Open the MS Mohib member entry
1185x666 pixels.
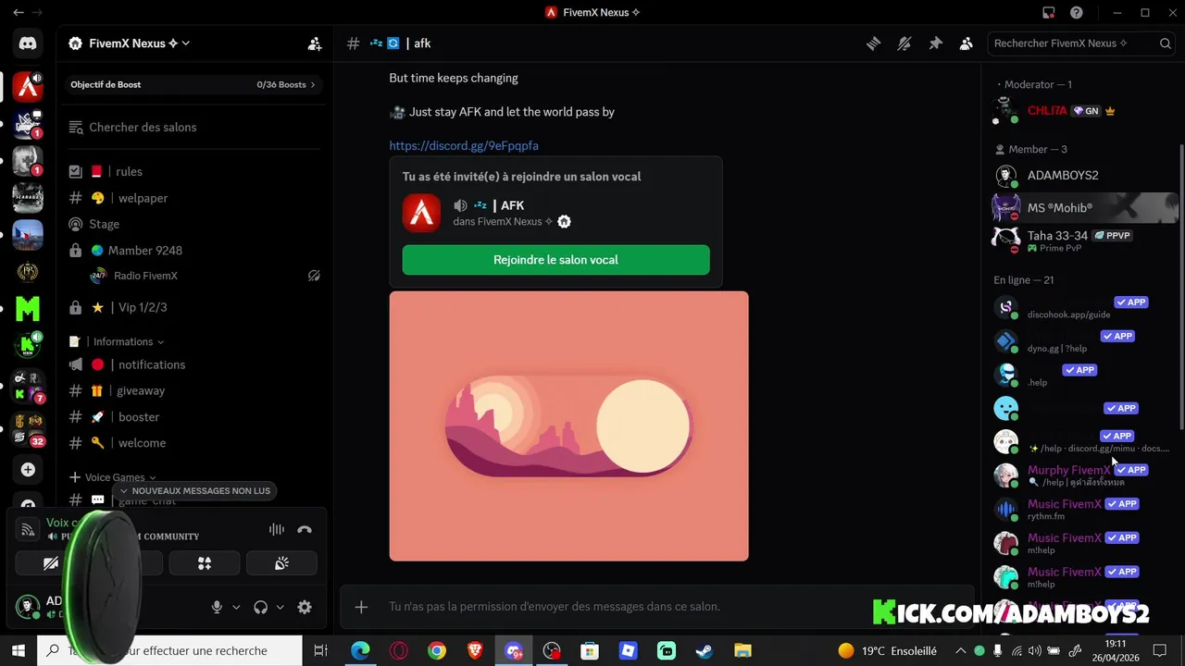pyautogui.click(x=1083, y=208)
